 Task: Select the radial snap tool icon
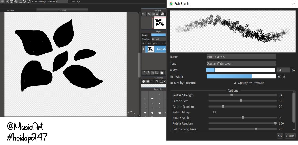click(11, 1)
